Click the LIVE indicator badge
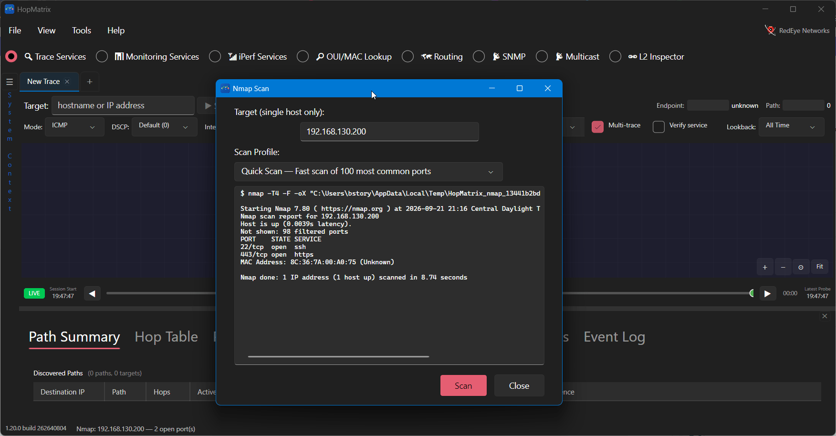Screen dimensions: 836x436 point(34,293)
